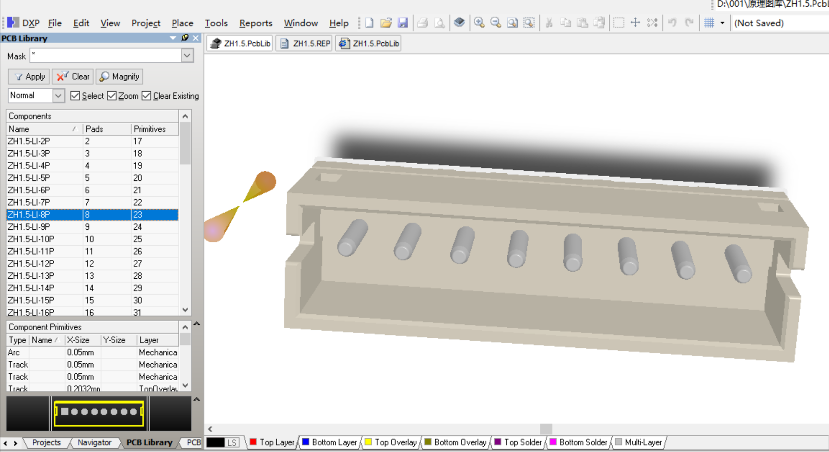Click the Copy icon
The width and height of the screenshot is (829, 452).
[x=566, y=23]
